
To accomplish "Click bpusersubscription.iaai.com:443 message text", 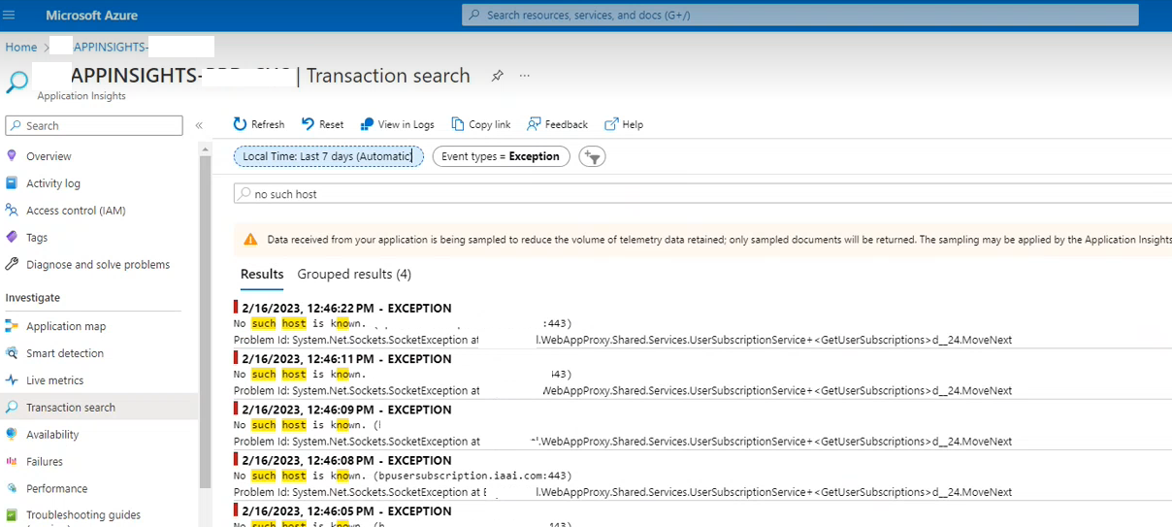I will (x=472, y=477).
